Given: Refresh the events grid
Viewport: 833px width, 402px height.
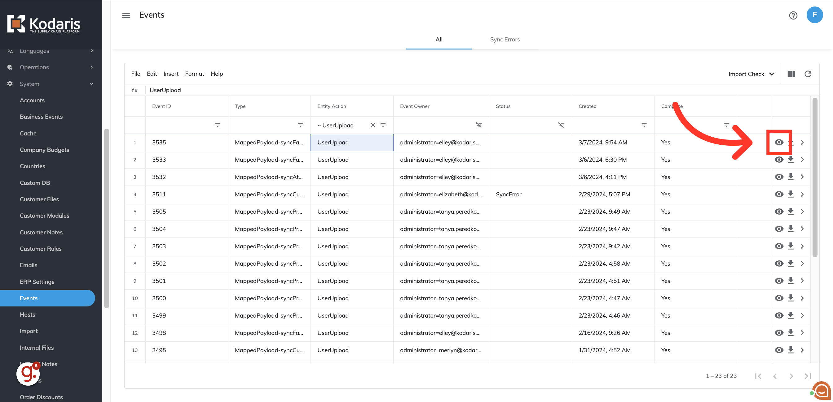Looking at the screenshot, I should [808, 74].
